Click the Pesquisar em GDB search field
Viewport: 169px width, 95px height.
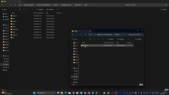[x=146, y=5]
